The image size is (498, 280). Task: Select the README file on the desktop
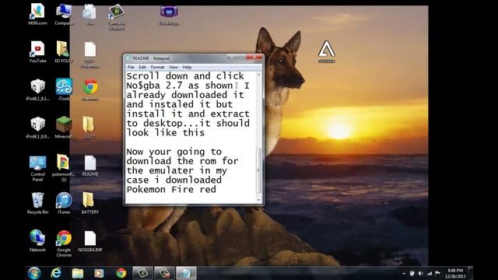90,165
